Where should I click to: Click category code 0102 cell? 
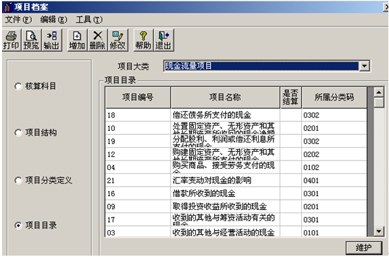coord(334,167)
